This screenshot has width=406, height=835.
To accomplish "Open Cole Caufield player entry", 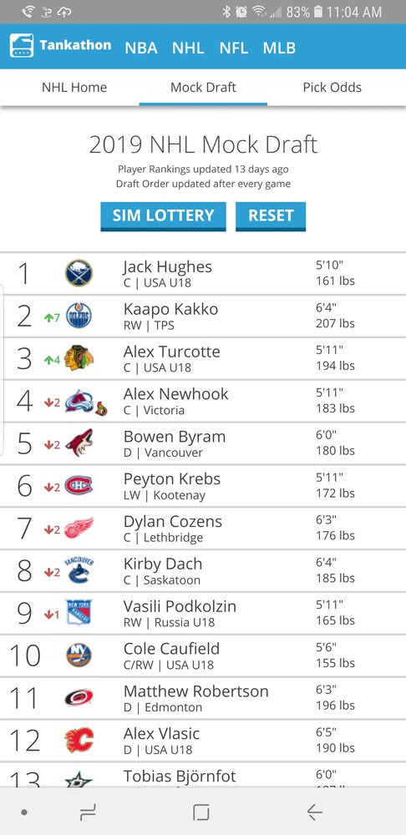I will [203, 655].
